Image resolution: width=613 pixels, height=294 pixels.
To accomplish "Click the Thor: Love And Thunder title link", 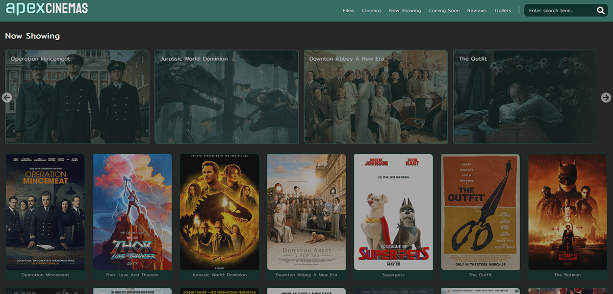I will [132, 275].
